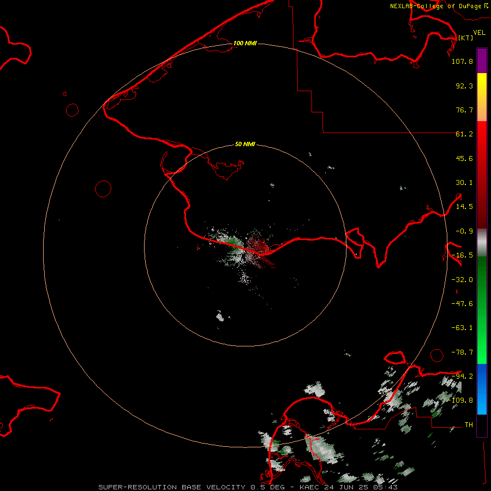491x491 pixels.
Task: Select the -0.9 legend value
Action: point(464,231)
